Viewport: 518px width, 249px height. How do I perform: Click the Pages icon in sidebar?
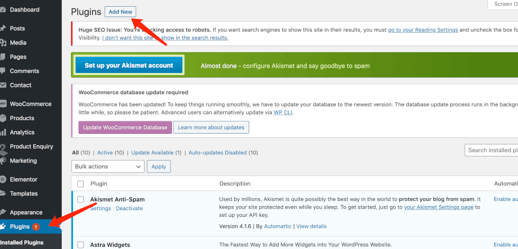[x=3, y=57]
